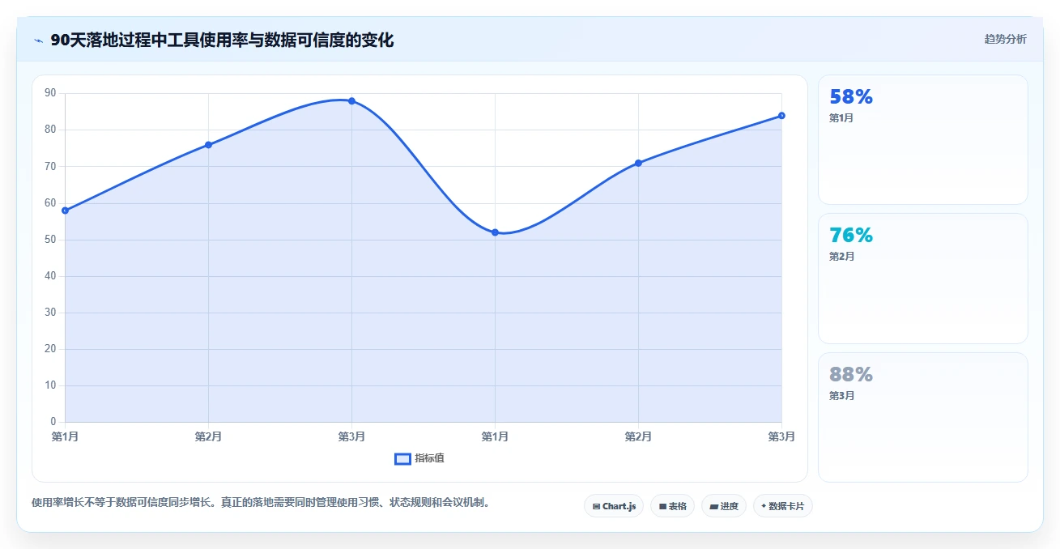The image size is (1060, 549).
Task: Click the chart title 90天落地过程中工具使用率与数据可信度的变化
Action: coord(222,40)
